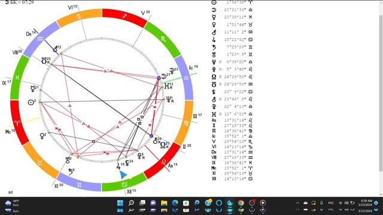Click the Venus position row 1°51'44"

[x=232, y=24]
